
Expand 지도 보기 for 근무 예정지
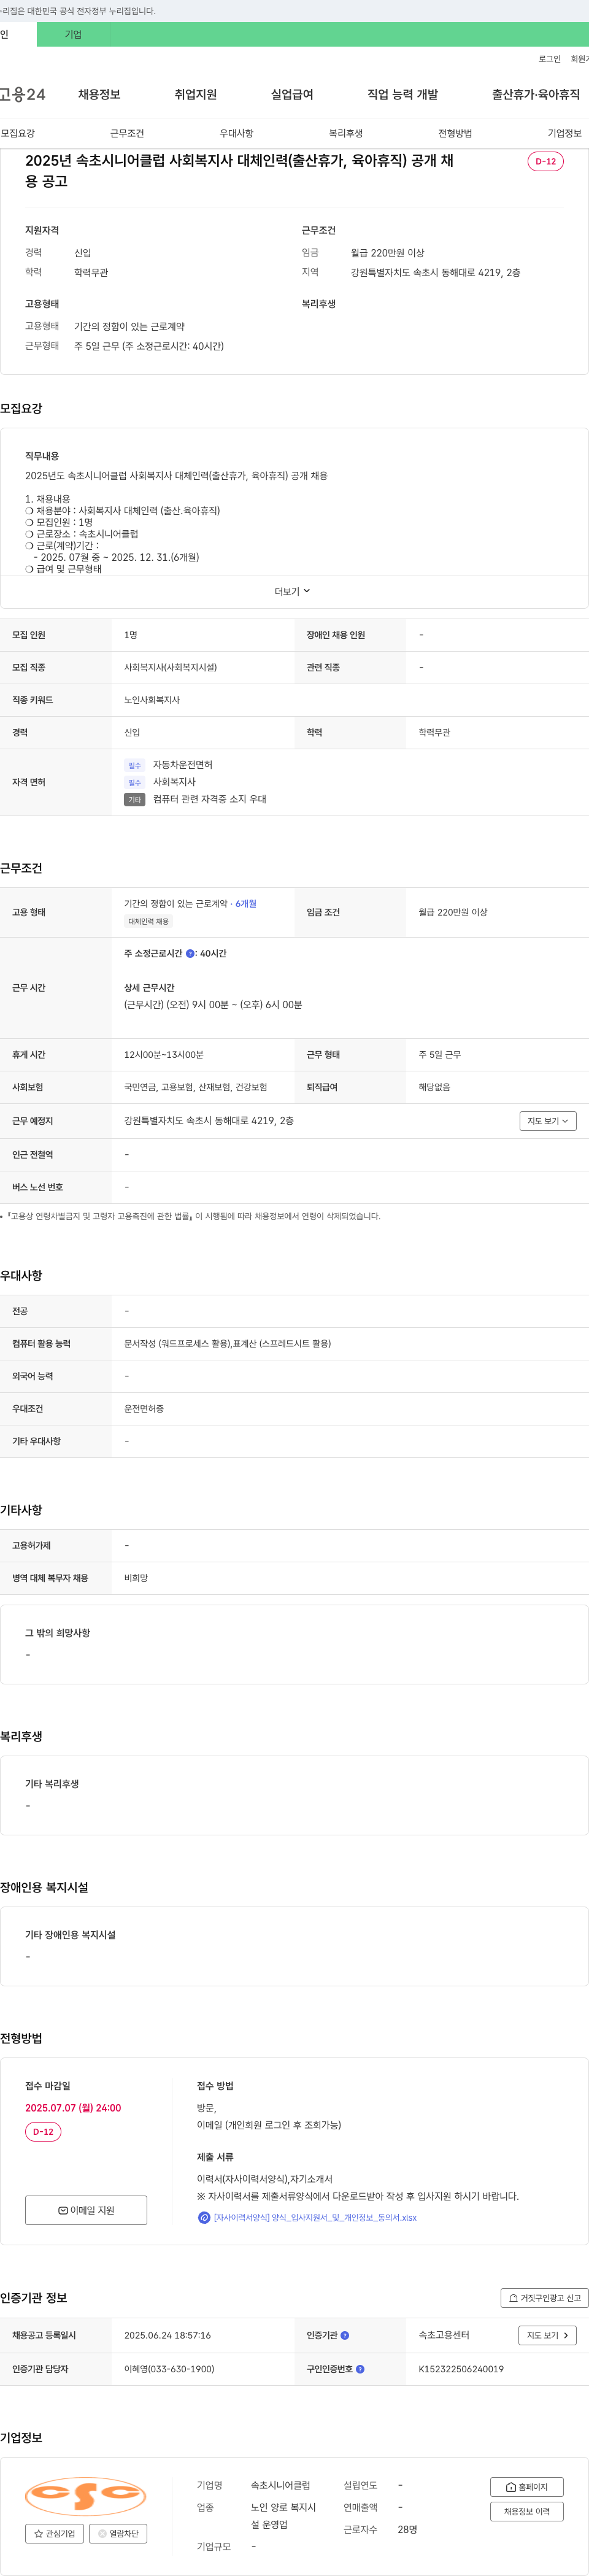click(x=548, y=1121)
